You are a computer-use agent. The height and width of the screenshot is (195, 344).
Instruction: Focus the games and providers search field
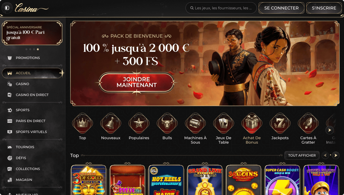coord(221,8)
